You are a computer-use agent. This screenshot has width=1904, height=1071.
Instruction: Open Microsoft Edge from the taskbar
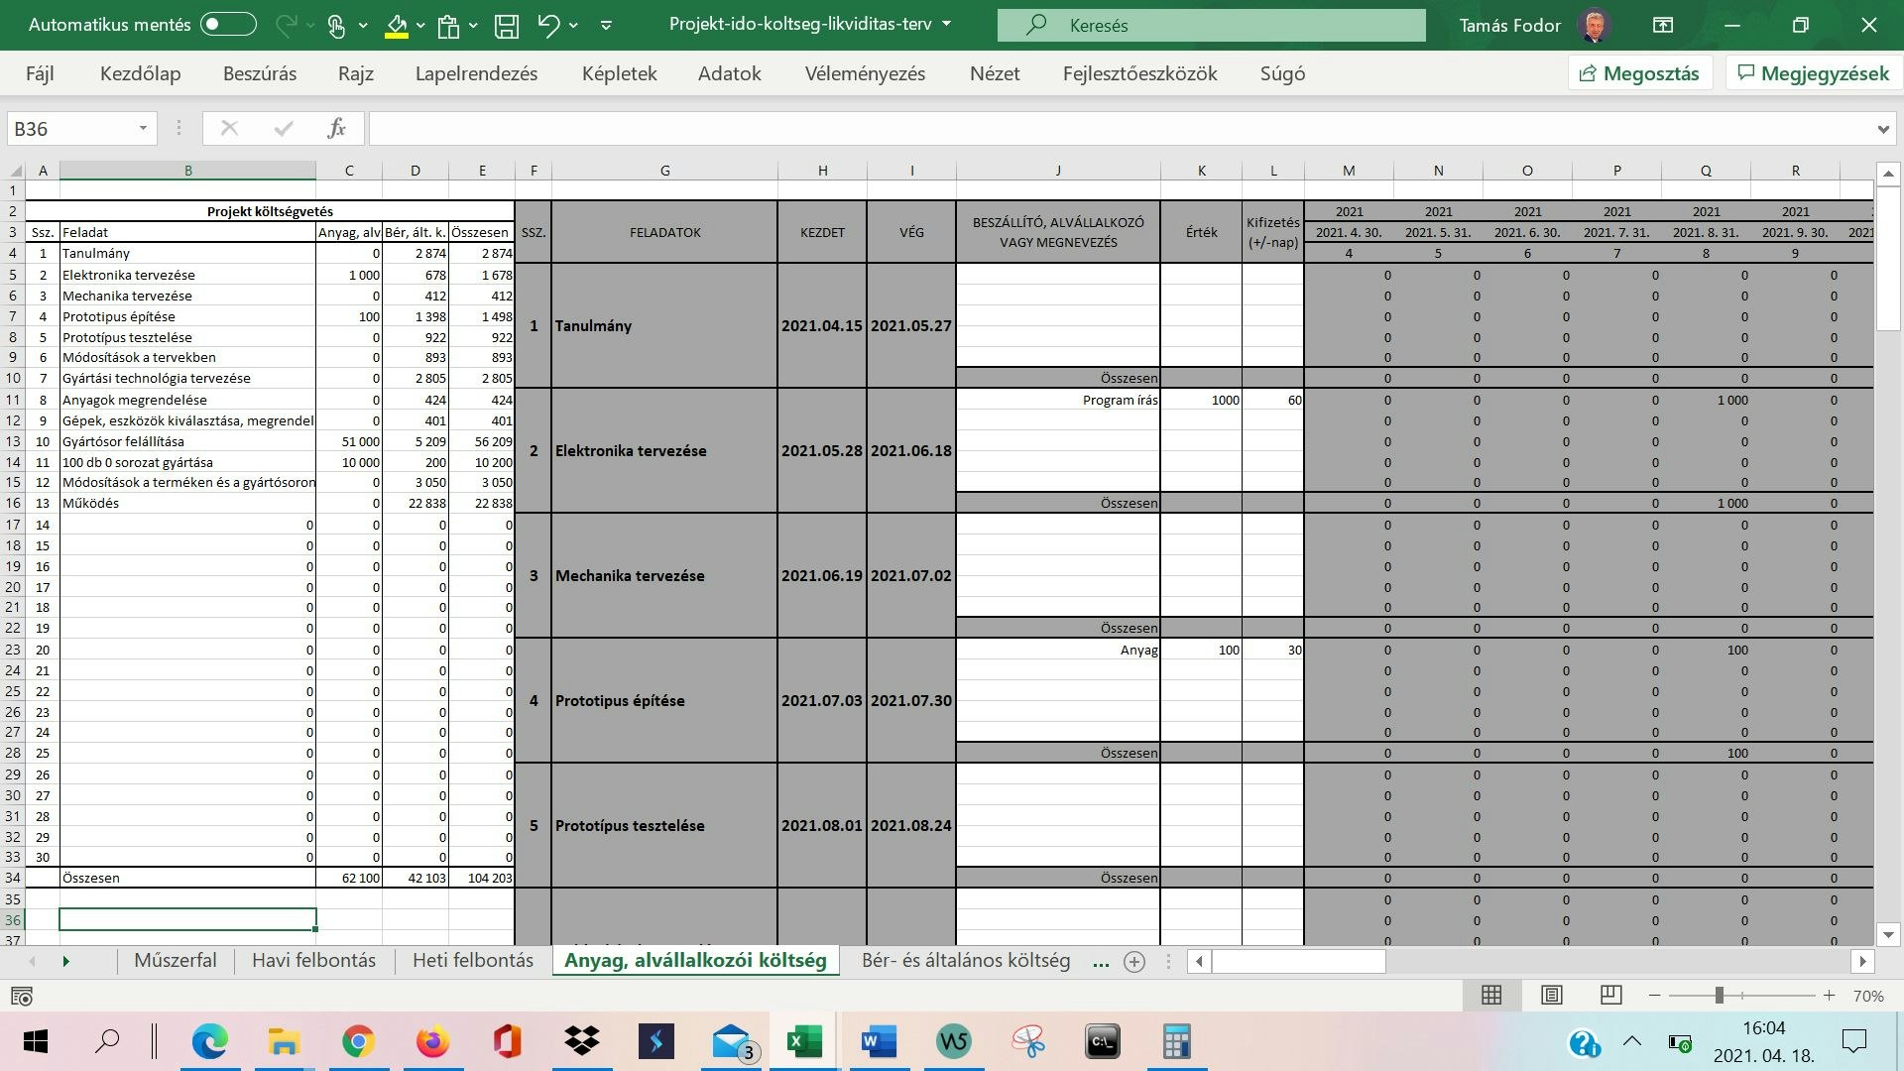[209, 1041]
